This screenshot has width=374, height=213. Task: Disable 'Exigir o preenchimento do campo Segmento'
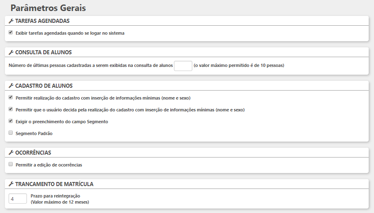(x=11, y=121)
